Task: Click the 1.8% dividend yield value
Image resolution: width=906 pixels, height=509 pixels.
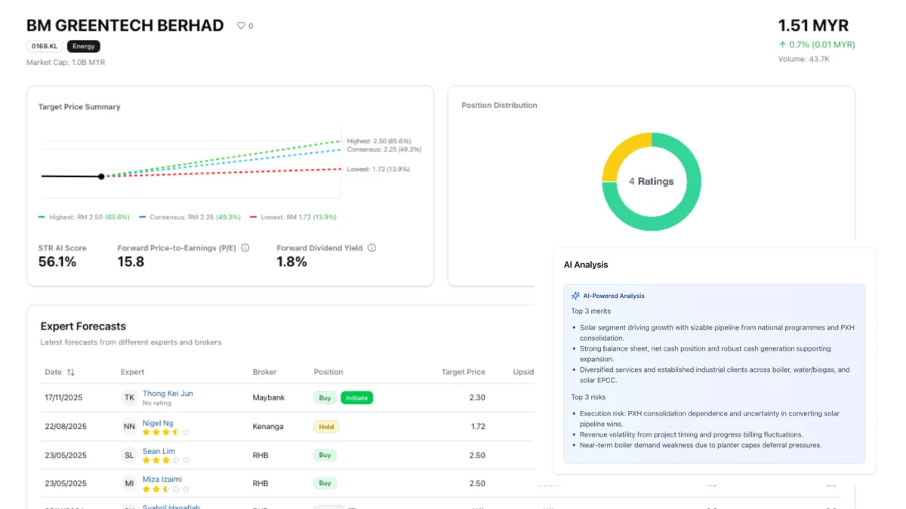Action: click(x=292, y=262)
